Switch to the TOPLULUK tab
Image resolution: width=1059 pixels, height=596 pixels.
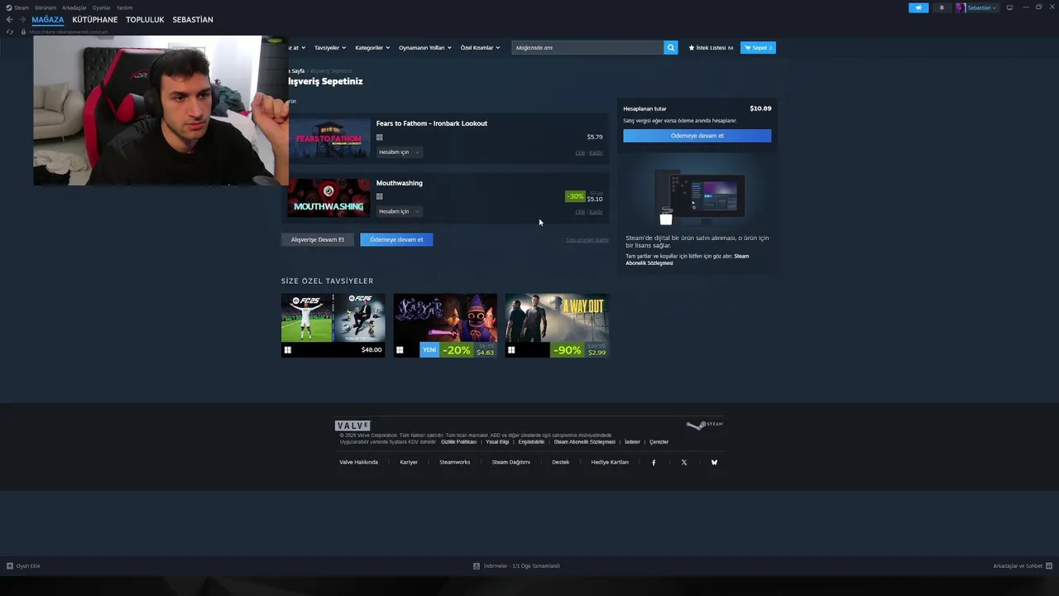[145, 20]
